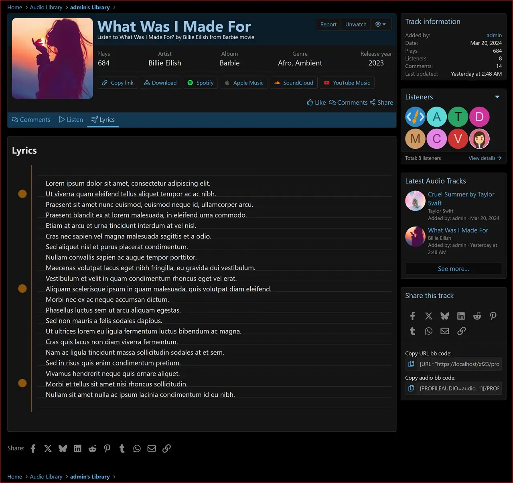
Task: Share the track via WhatsApp
Action: tap(428, 331)
